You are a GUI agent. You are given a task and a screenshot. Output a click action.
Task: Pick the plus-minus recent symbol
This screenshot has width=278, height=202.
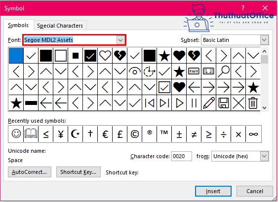(x=179, y=134)
